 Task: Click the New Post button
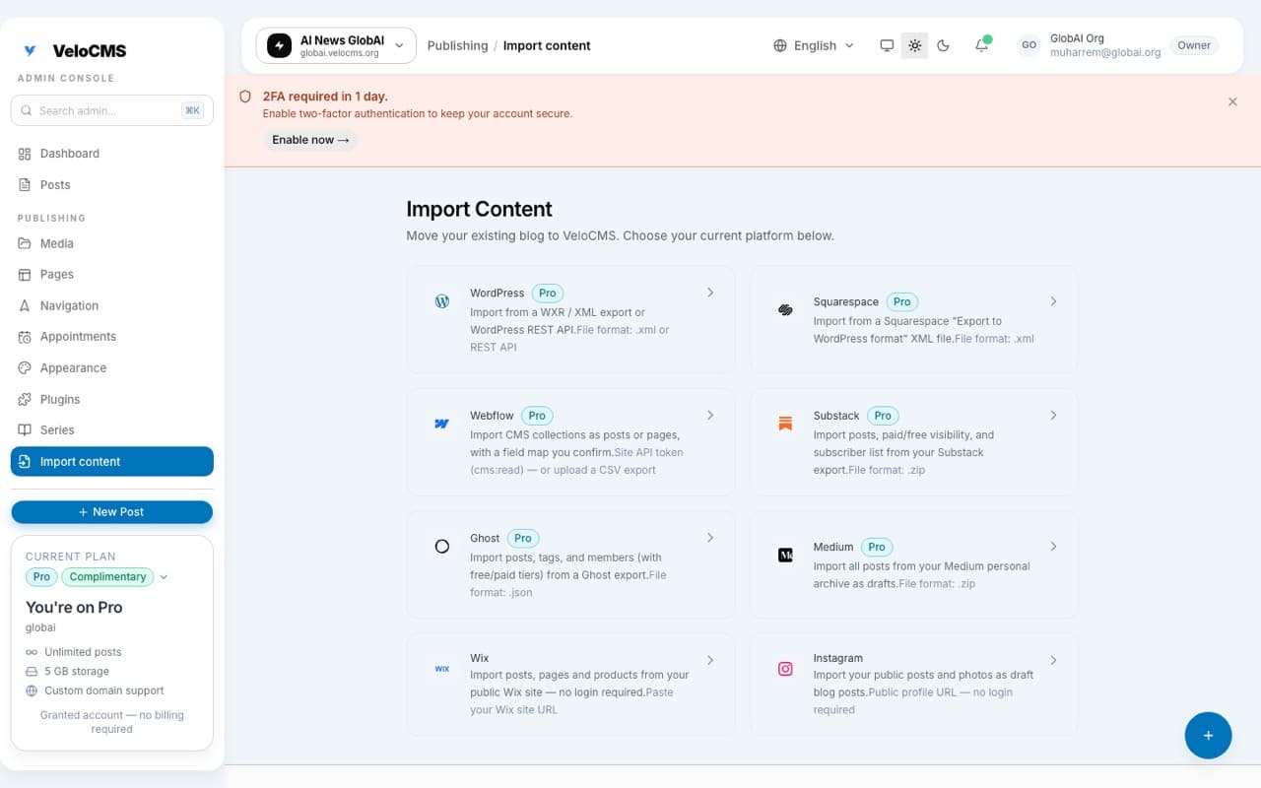[111, 512]
